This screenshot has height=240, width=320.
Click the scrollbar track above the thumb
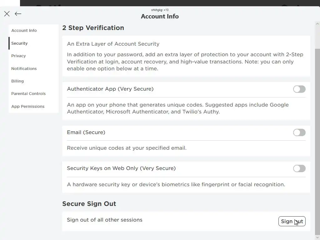[317, 37]
